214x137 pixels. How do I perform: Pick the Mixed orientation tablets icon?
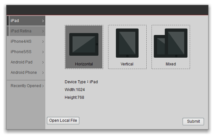tap(171, 43)
